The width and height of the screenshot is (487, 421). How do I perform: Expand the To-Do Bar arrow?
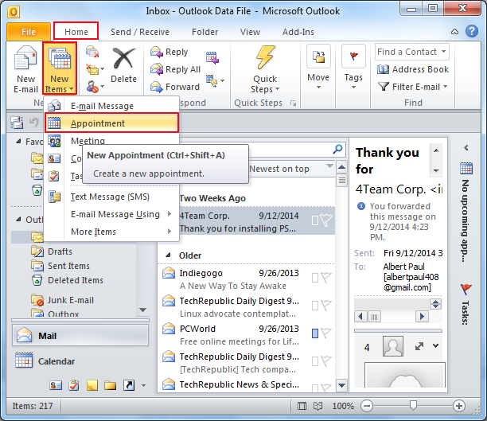[466, 147]
